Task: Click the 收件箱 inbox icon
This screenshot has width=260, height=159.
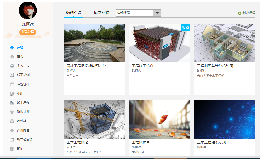Action: [12, 121]
